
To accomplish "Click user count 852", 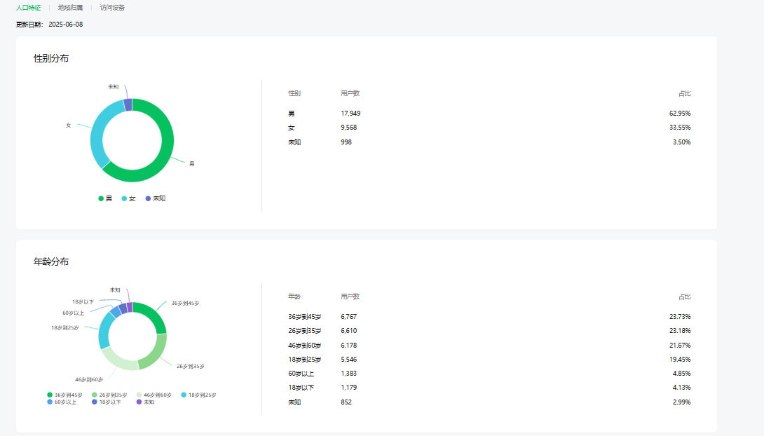I will (x=346, y=402).
